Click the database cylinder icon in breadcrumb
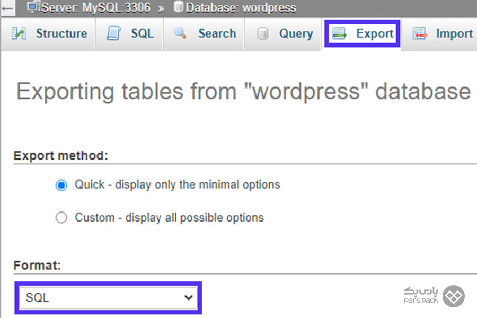Viewport: 477px width, 318px height. pyautogui.click(x=179, y=7)
